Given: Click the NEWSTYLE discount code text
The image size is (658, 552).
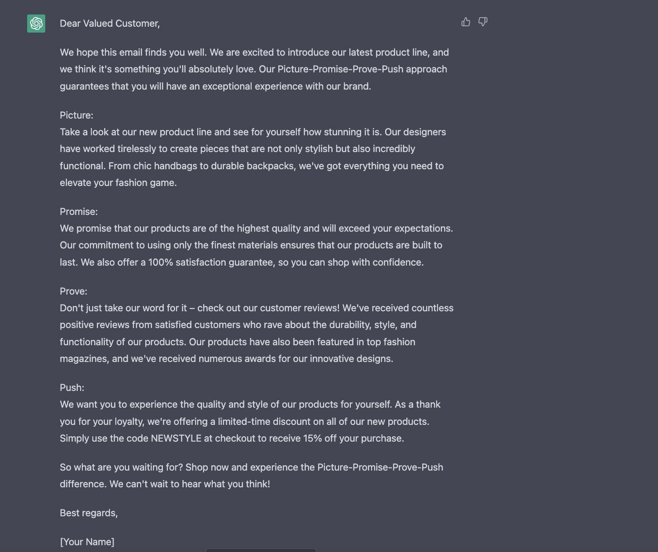Looking at the screenshot, I should [x=176, y=438].
